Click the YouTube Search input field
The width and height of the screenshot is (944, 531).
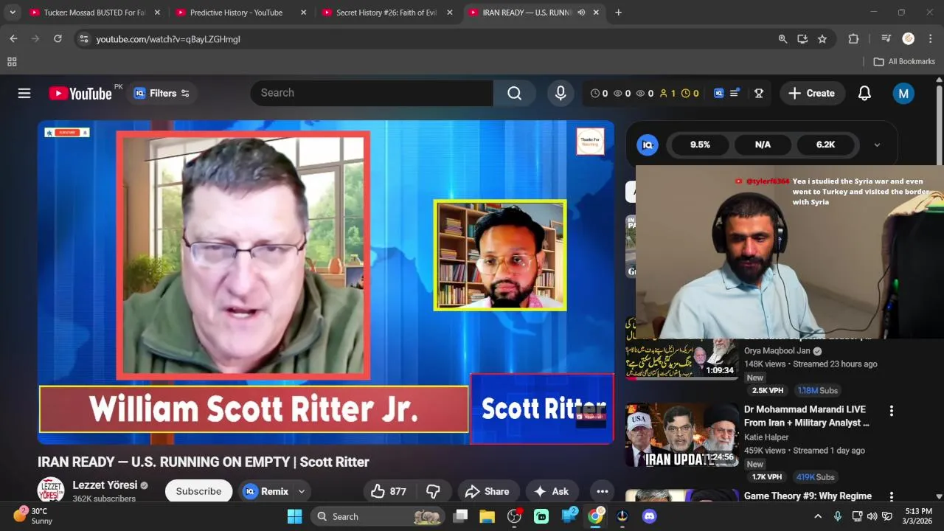point(372,93)
